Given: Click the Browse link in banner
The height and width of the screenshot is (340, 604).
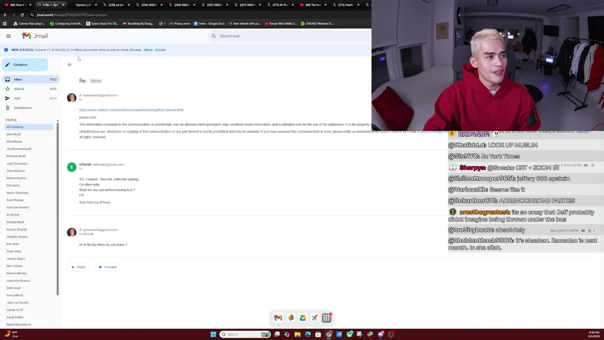Looking at the screenshot, I should tap(135, 50).
